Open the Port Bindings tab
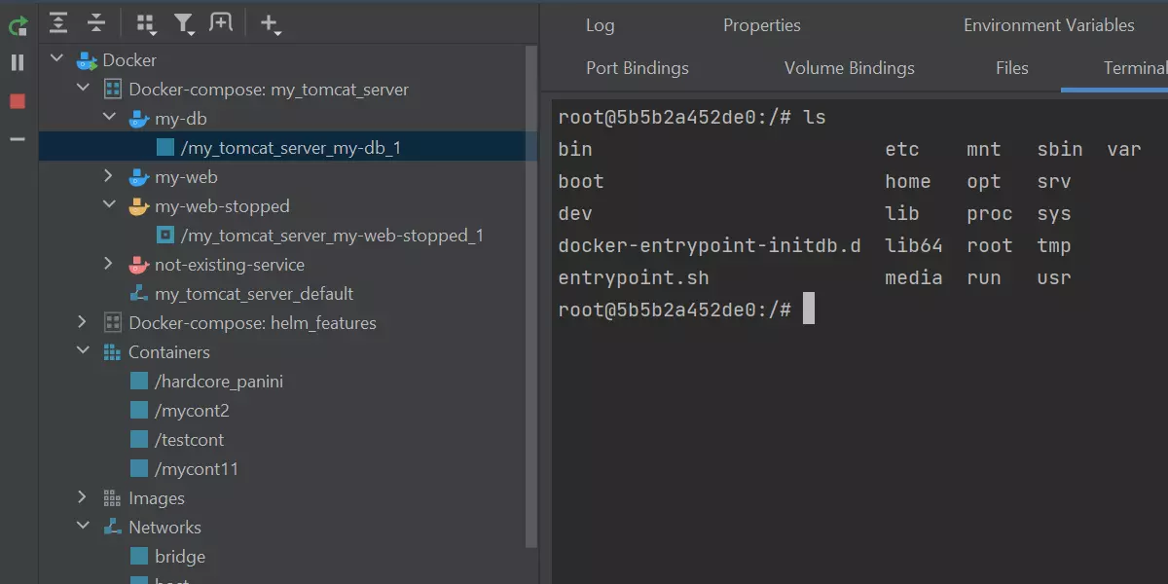Viewport: 1168px width, 584px height. (x=637, y=68)
